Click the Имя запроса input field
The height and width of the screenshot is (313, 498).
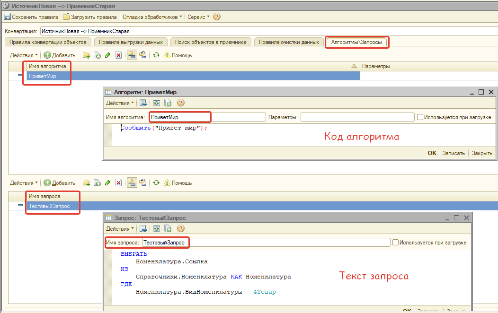(x=266, y=242)
